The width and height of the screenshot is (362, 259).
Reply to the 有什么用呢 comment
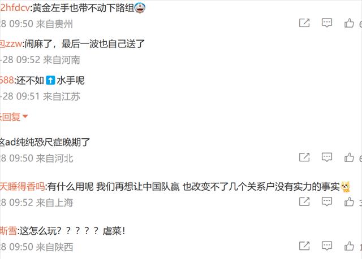[x=327, y=201]
